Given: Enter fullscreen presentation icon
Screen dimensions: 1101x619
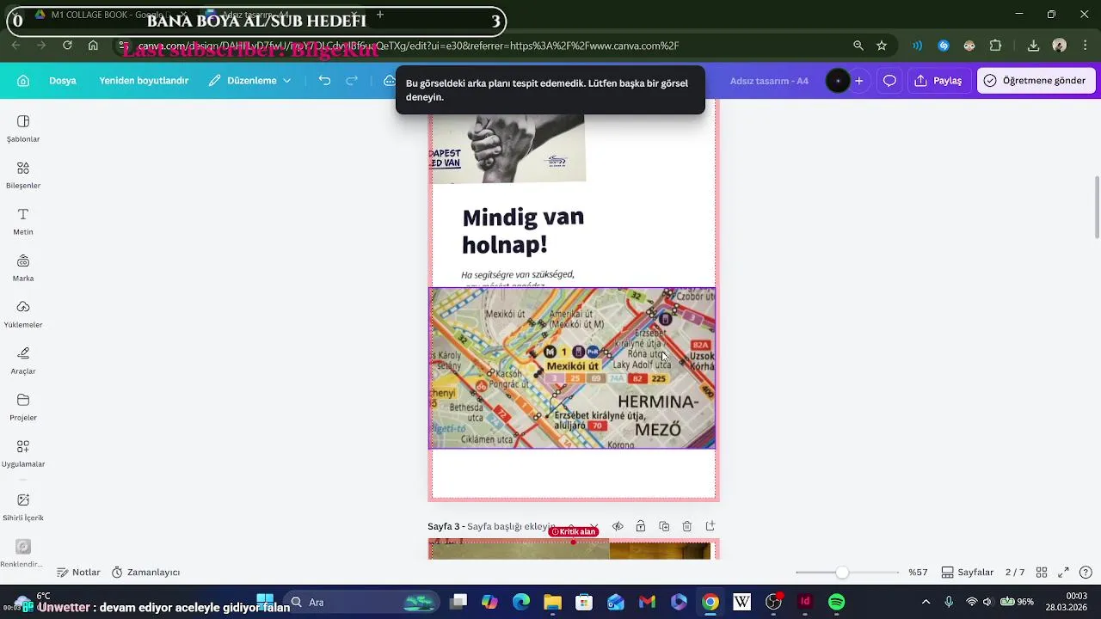Looking at the screenshot, I should pyautogui.click(x=1063, y=573).
